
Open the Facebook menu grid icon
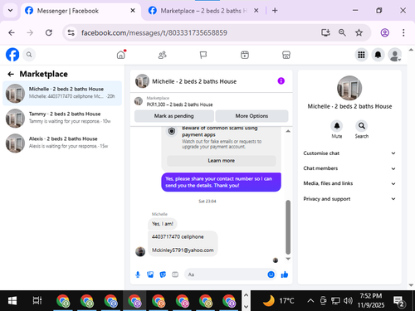pyautogui.click(x=361, y=55)
